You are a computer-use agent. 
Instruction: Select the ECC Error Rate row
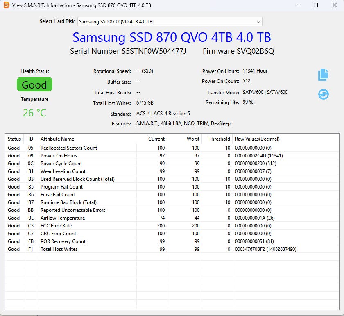172,226
